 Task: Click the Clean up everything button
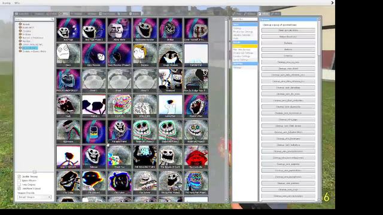288,30
